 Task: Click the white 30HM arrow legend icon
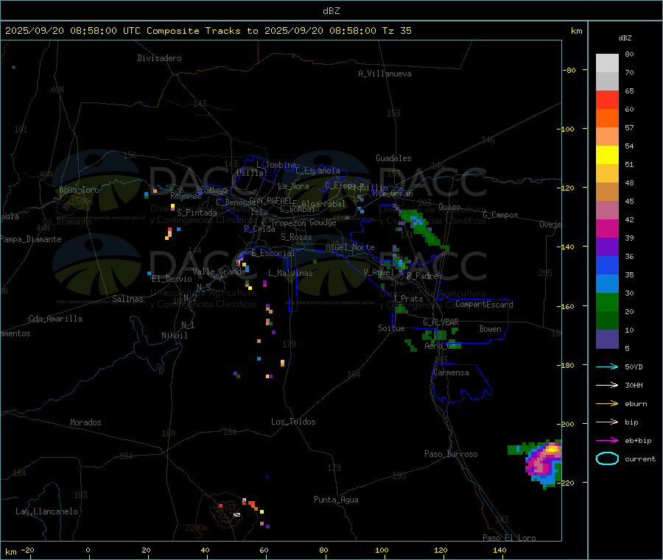tap(607, 385)
